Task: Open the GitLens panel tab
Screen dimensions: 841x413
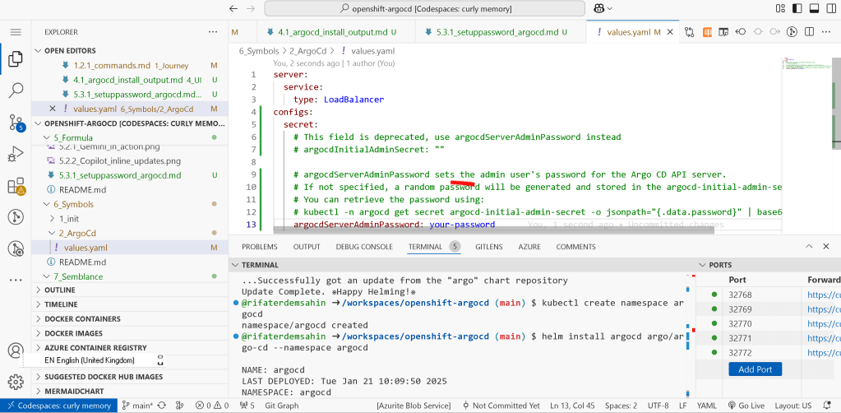Action: point(488,247)
